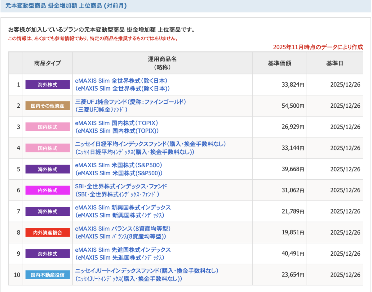Select the 33,824円 price cell
The height and width of the screenshot is (292, 372).
click(280, 84)
